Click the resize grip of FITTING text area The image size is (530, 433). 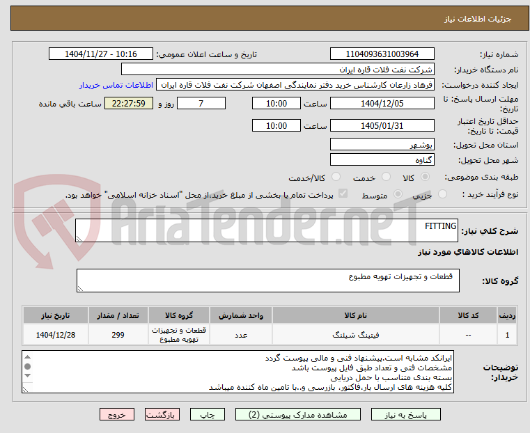(79, 239)
